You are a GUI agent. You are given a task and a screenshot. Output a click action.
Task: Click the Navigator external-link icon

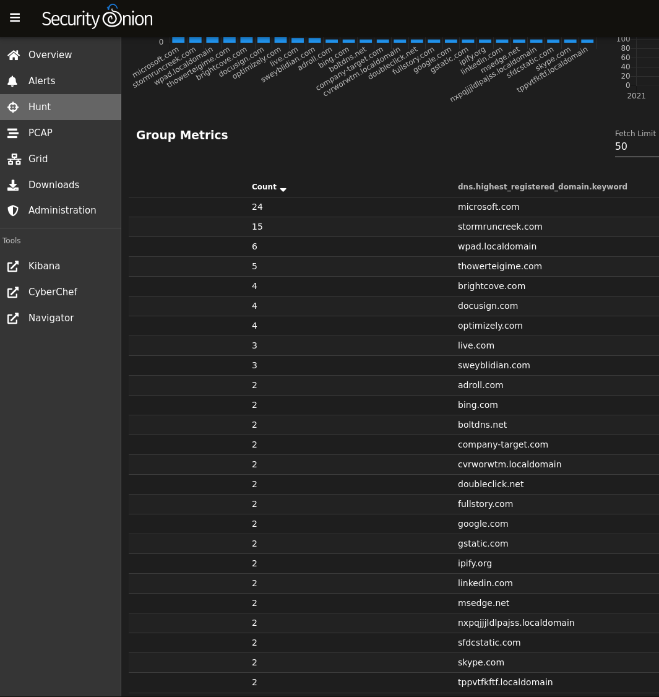13,318
